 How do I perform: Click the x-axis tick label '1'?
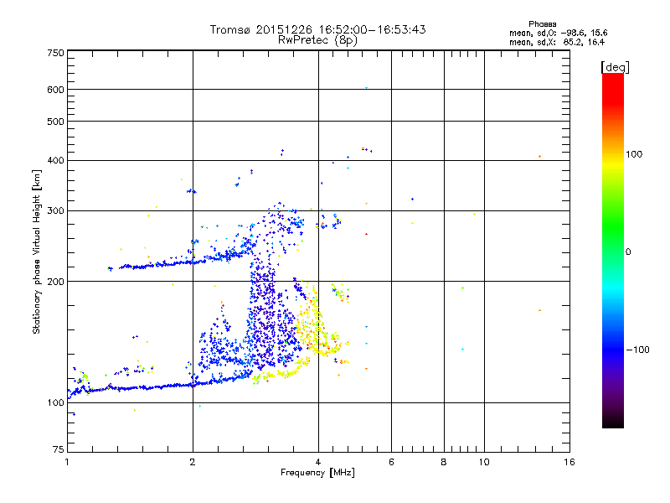[x=67, y=462]
